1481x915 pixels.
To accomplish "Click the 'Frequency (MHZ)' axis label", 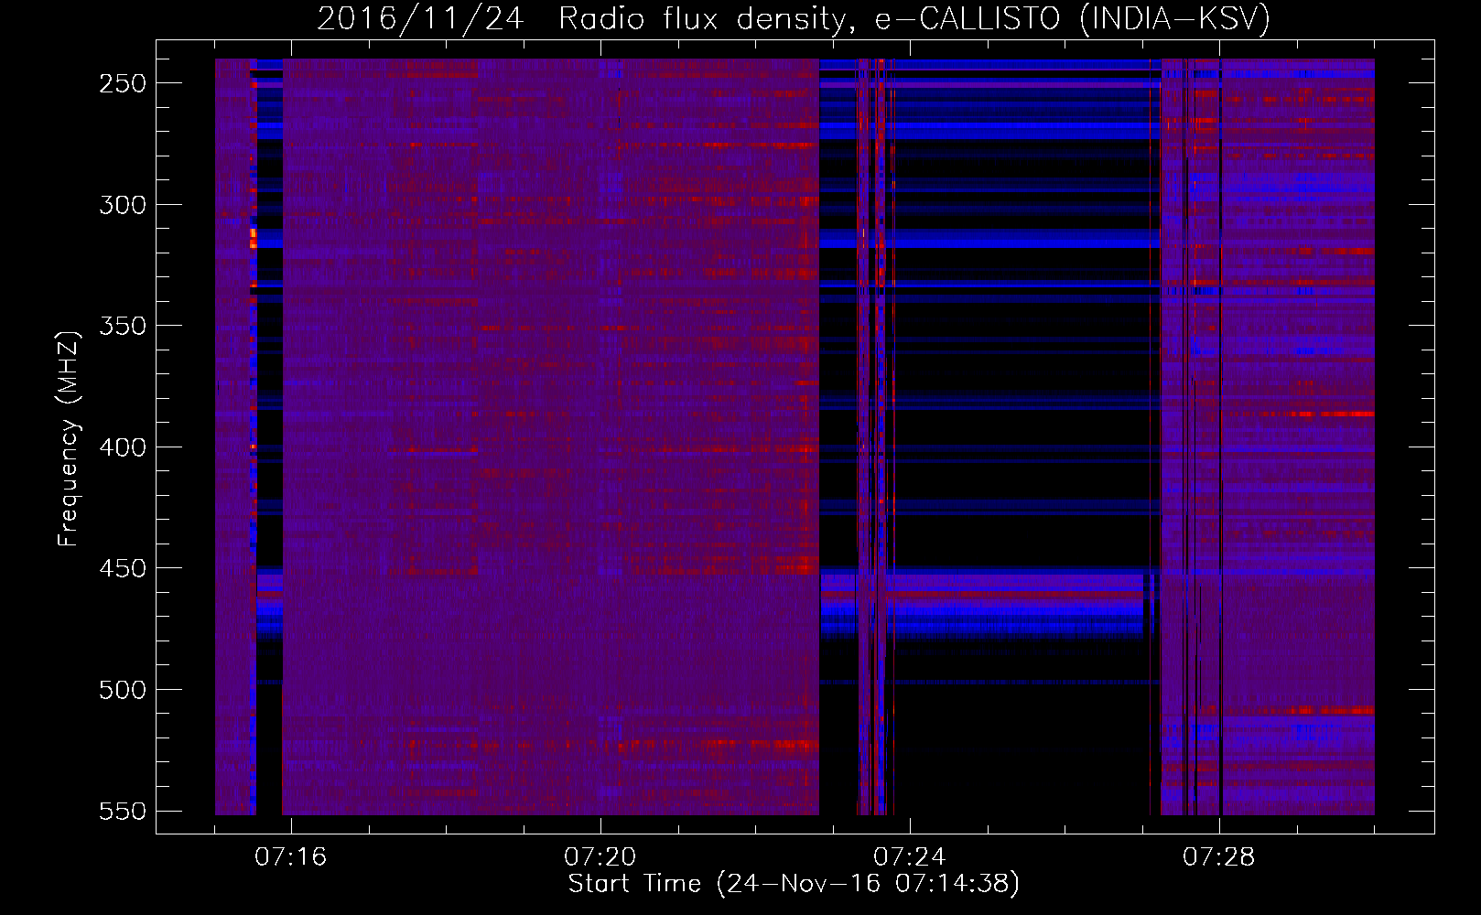I will click(x=69, y=438).
